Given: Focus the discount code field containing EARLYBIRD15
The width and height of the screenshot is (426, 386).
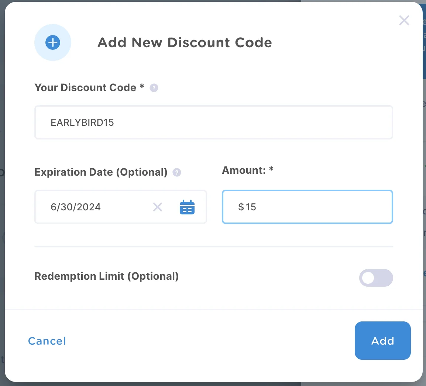Looking at the screenshot, I should (213, 123).
